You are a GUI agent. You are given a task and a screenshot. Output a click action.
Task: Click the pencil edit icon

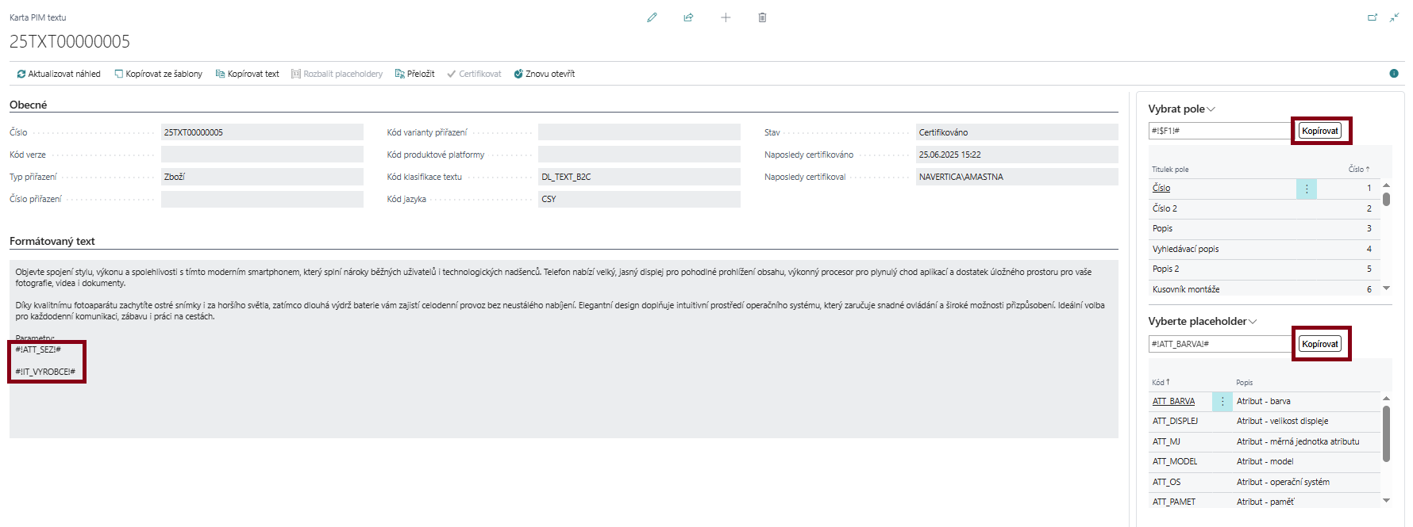[x=652, y=17]
